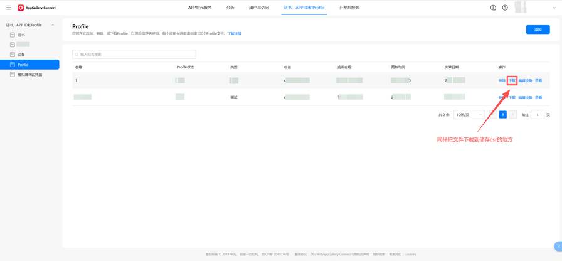
Task: Focus the profile name search field
Action: click(x=134, y=55)
